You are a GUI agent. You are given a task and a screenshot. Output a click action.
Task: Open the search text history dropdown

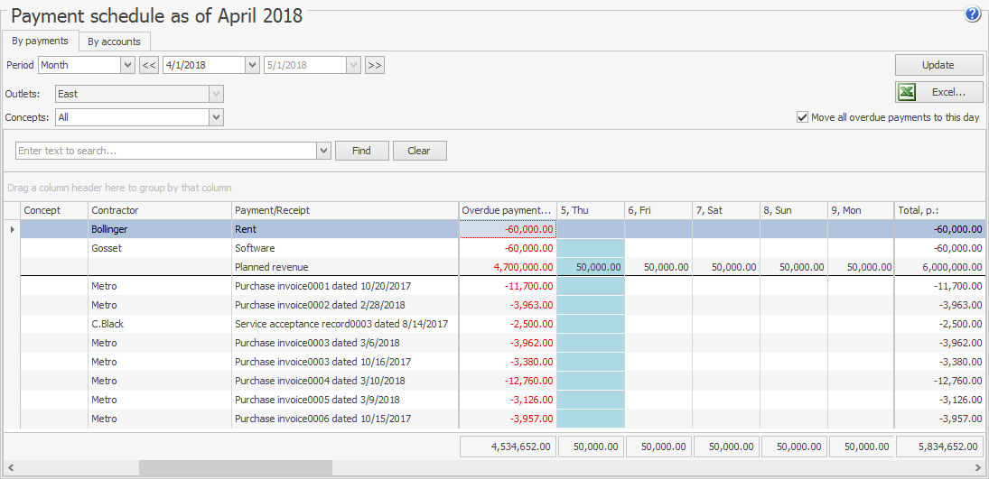pos(324,151)
